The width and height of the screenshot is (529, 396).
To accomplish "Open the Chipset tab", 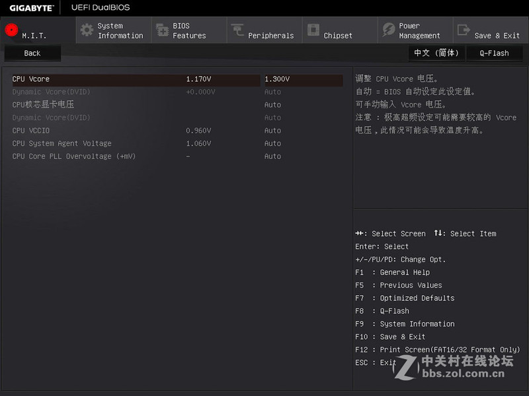I will (340, 30).
